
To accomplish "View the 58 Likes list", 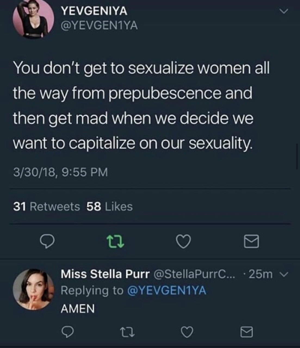I will coord(110,207).
